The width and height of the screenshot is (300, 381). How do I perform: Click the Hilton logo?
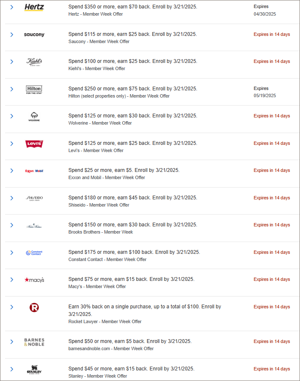click(x=34, y=90)
